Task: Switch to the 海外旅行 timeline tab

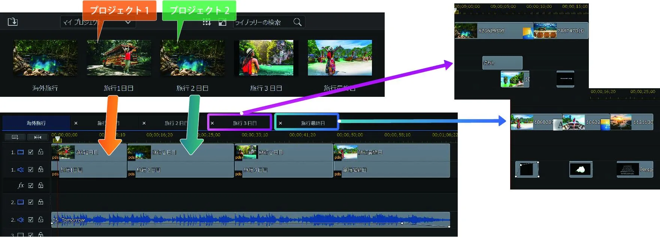Action: [x=36, y=123]
